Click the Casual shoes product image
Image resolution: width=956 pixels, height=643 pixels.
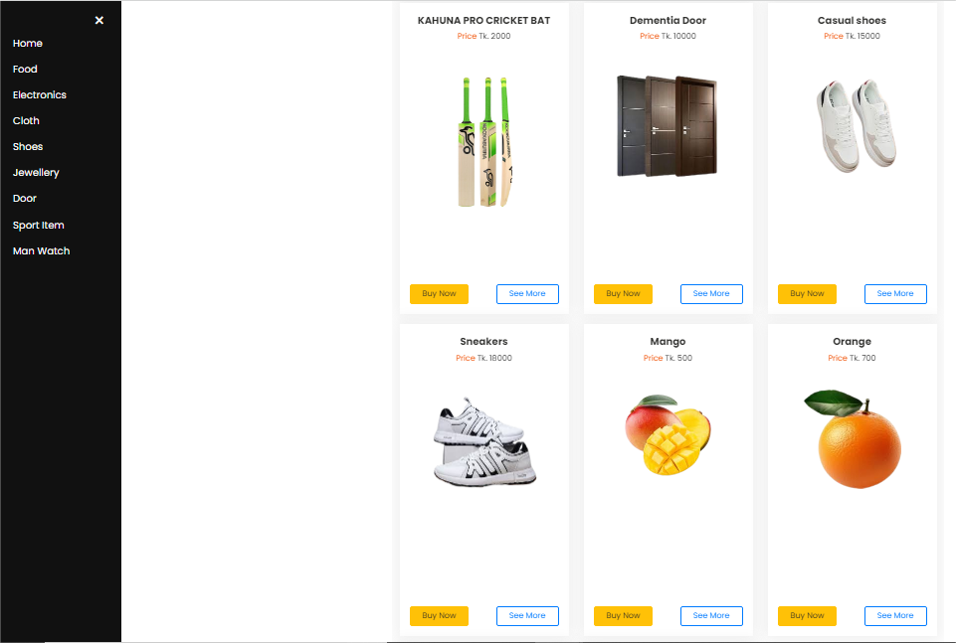pos(856,125)
